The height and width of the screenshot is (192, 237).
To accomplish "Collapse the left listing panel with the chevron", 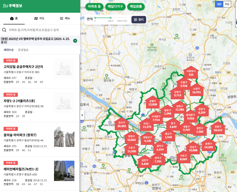I will click(82, 115).
